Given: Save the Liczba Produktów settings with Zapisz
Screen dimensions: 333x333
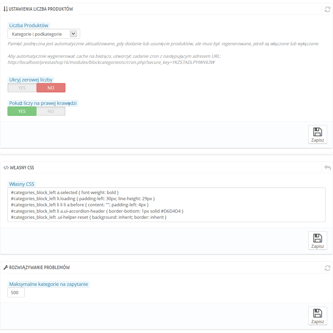Looking at the screenshot, I should click(x=318, y=134).
